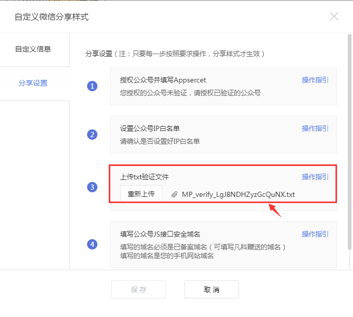Screen dimensions: 353x317
Task: Click the 分享设置 note heading text
Action: tap(175, 54)
